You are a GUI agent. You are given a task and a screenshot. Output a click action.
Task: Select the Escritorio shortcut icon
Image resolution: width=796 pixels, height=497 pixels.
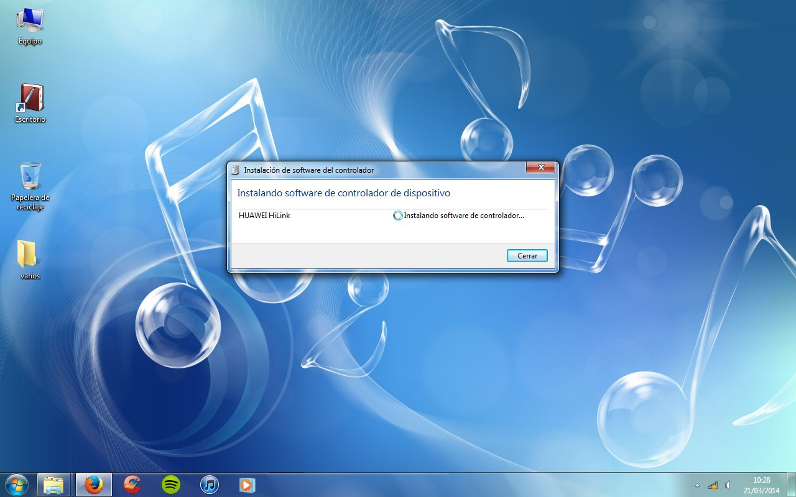30,103
